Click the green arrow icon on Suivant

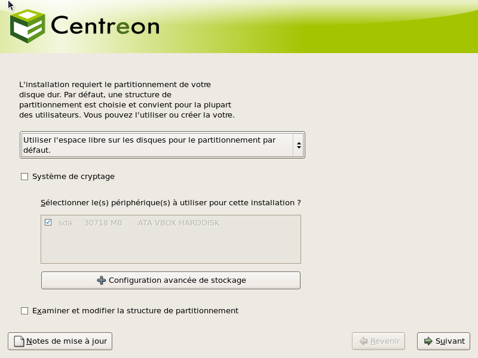click(428, 341)
